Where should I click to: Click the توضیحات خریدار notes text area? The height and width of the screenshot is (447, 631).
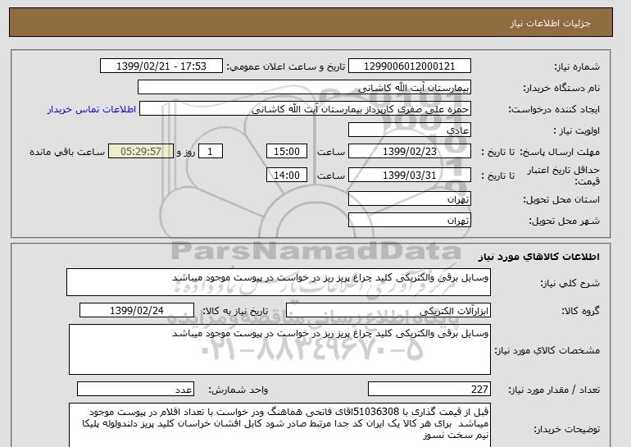point(279,425)
